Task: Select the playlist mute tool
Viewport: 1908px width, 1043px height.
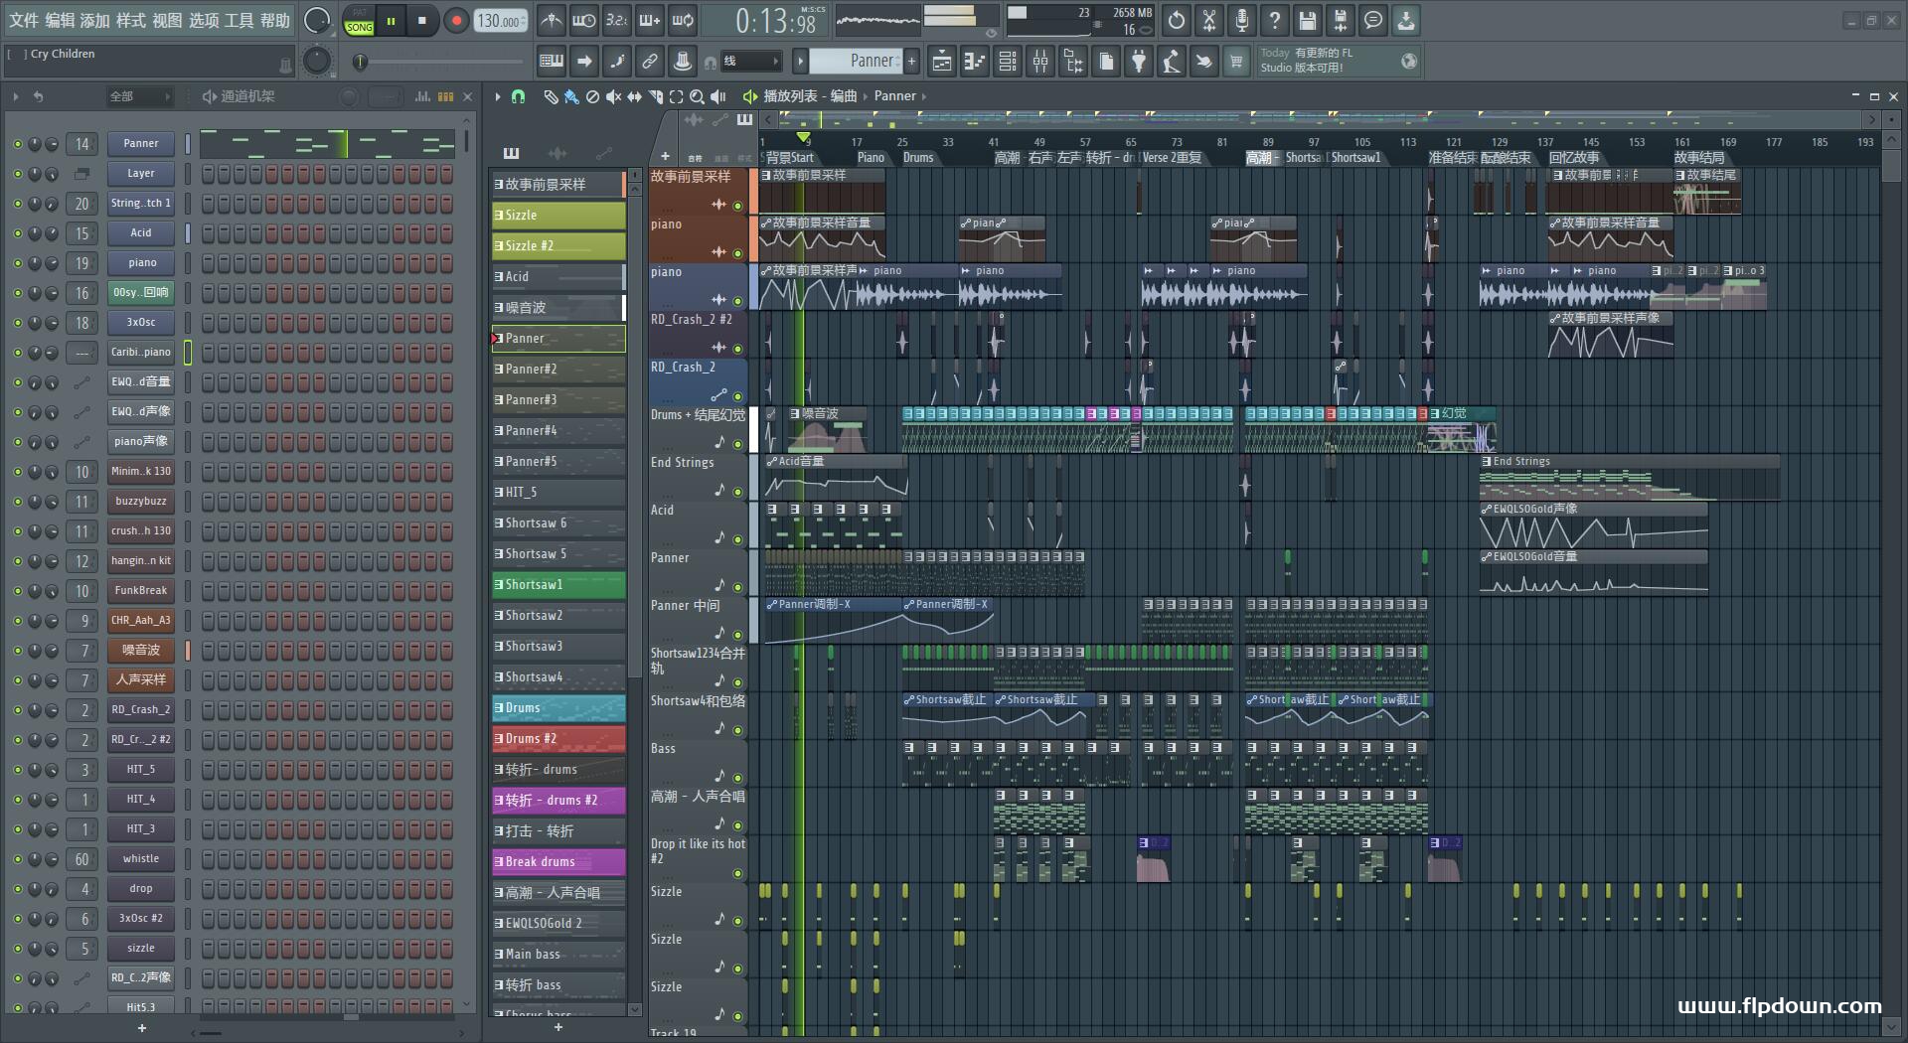Action: pos(613,96)
